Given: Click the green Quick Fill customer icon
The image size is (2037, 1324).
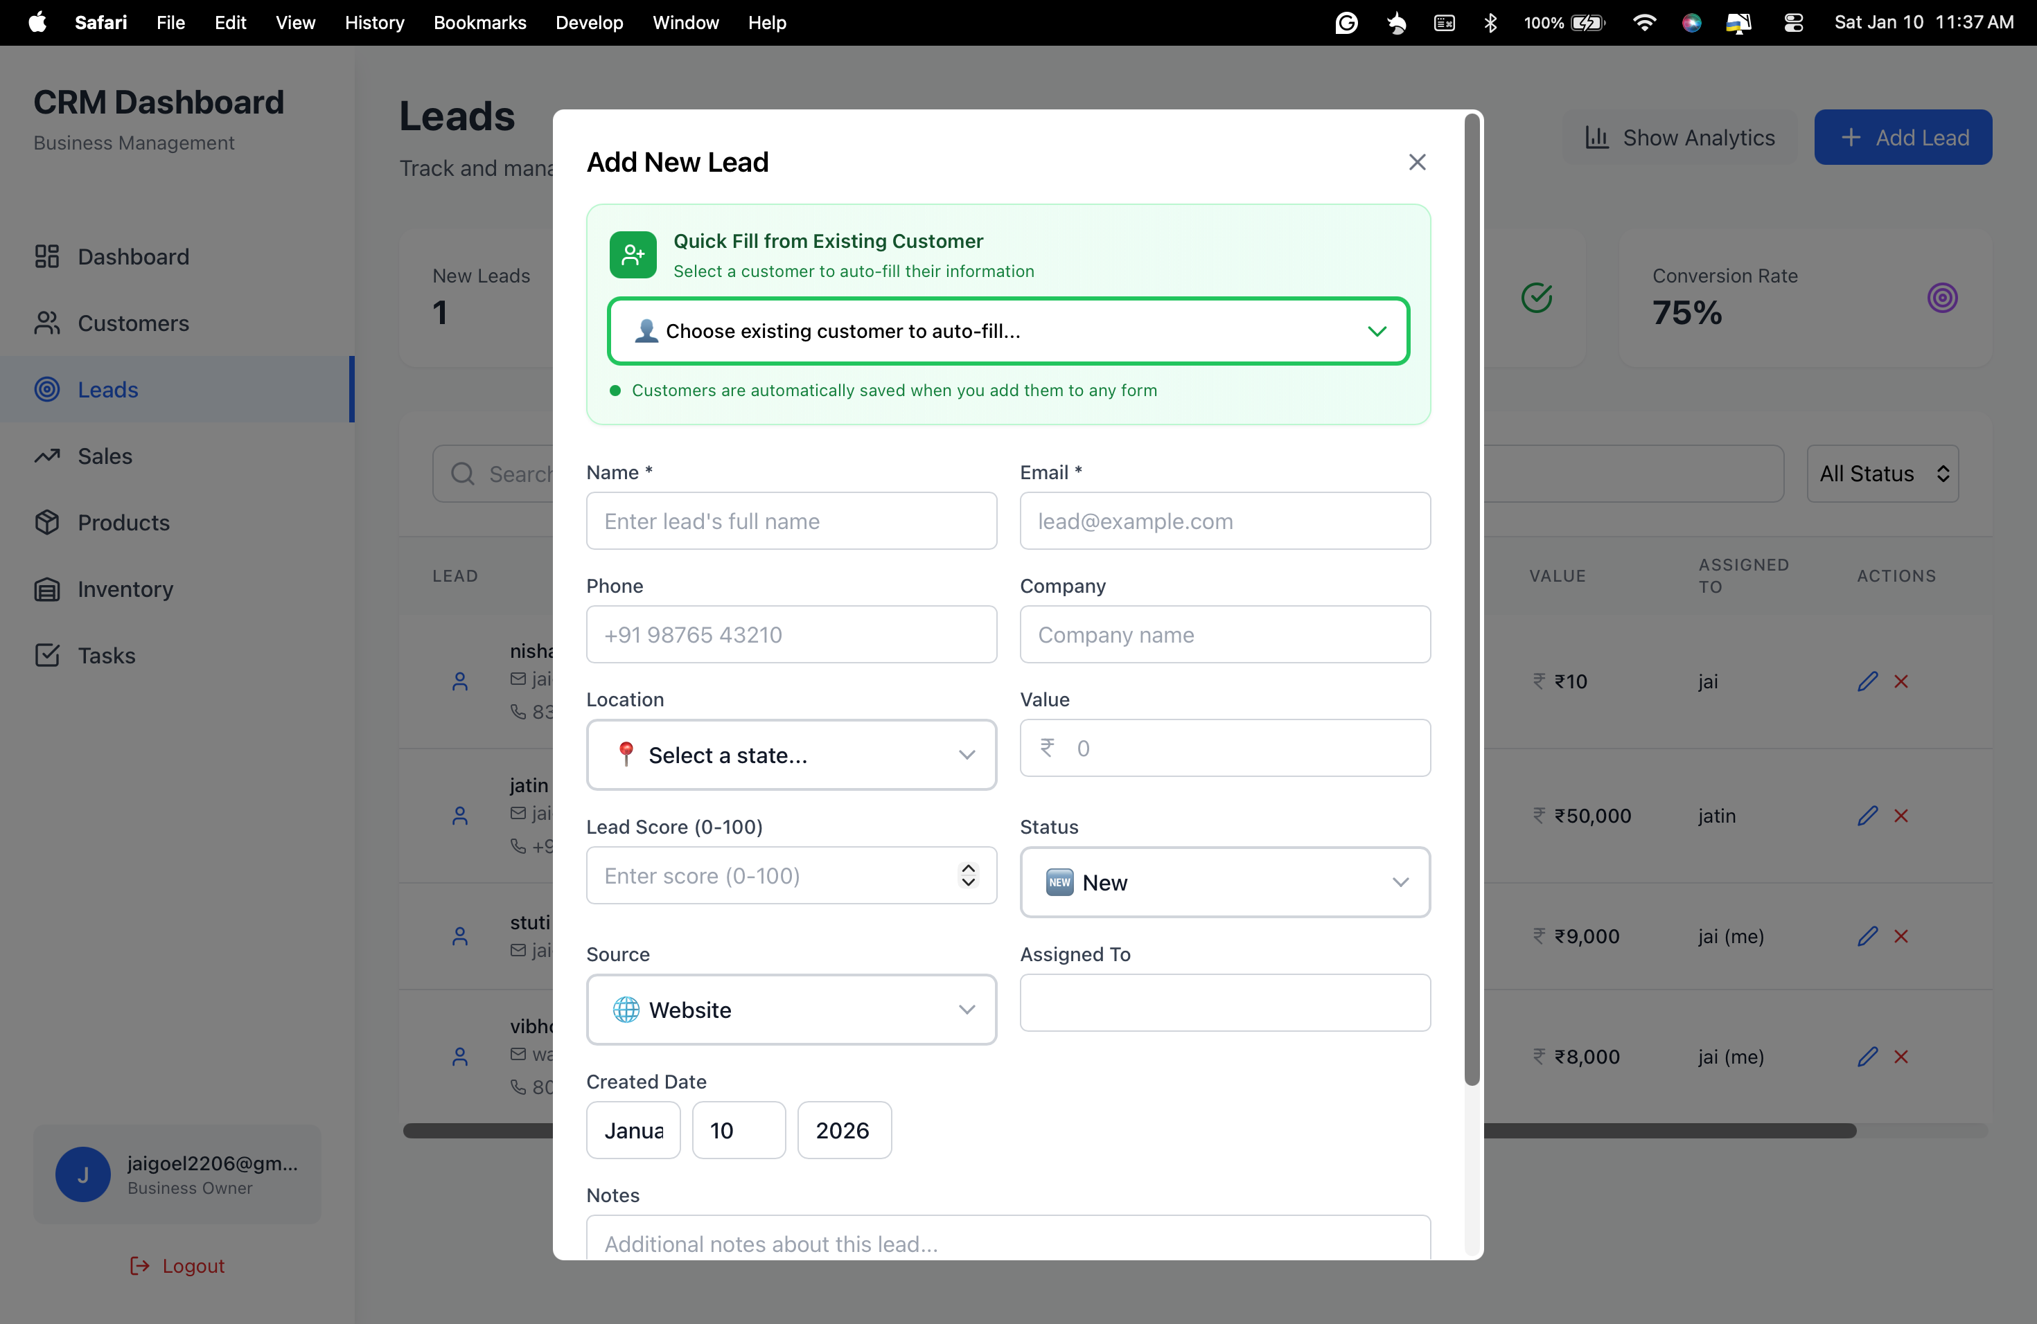Looking at the screenshot, I should (x=633, y=254).
